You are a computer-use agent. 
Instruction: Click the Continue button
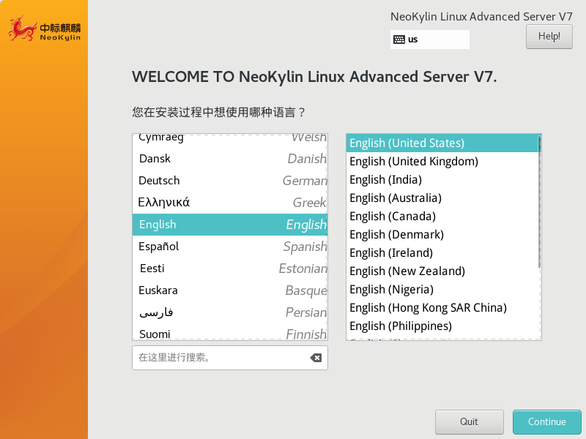coord(546,422)
